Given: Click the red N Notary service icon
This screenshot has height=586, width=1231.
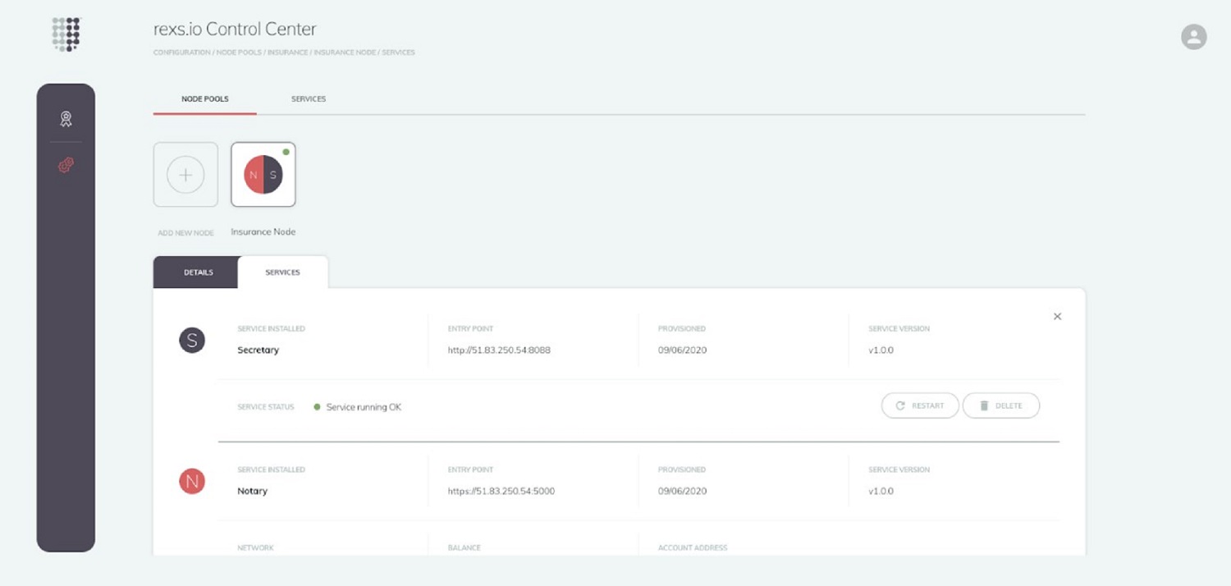Looking at the screenshot, I should click(x=192, y=481).
